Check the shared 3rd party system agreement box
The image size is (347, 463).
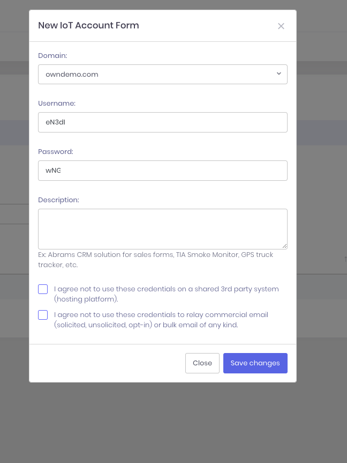click(43, 289)
